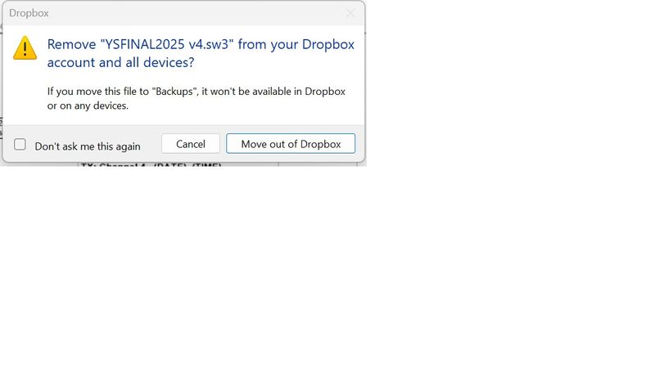Click the yellow warning triangle icon

(25, 48)
